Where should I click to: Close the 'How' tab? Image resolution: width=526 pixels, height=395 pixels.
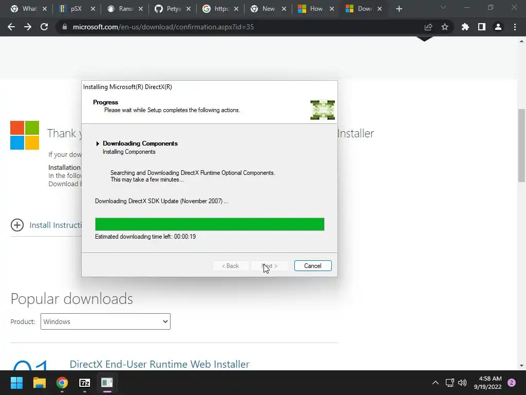332,9
